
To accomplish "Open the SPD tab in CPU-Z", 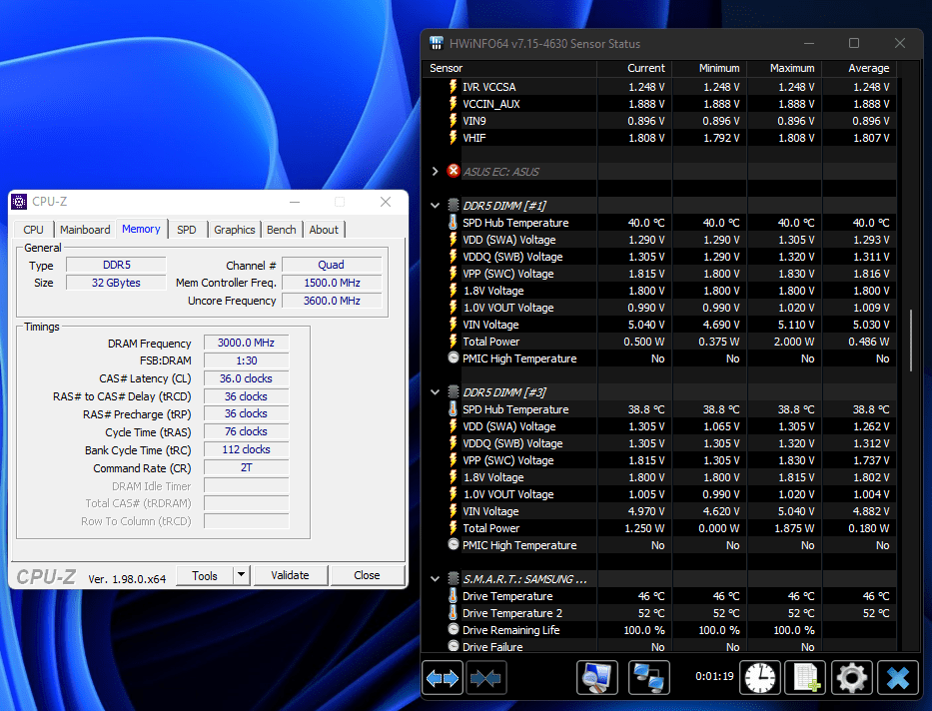I will click(x=187, y=230).
